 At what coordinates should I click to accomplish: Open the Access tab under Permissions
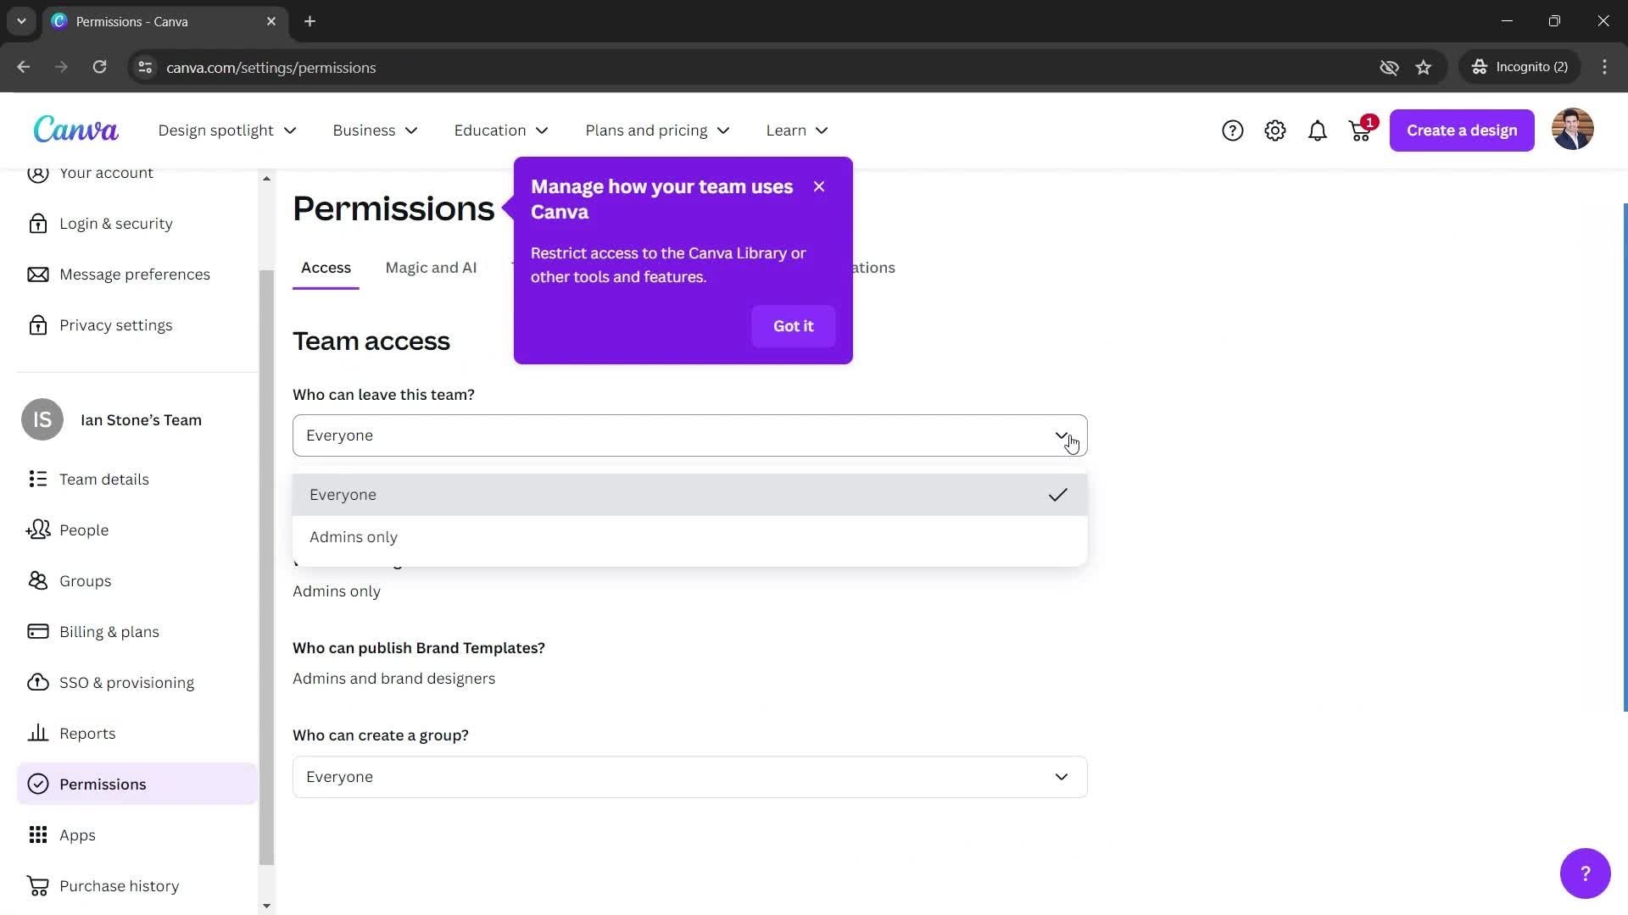pyautogui.click(x=326, y=267)
